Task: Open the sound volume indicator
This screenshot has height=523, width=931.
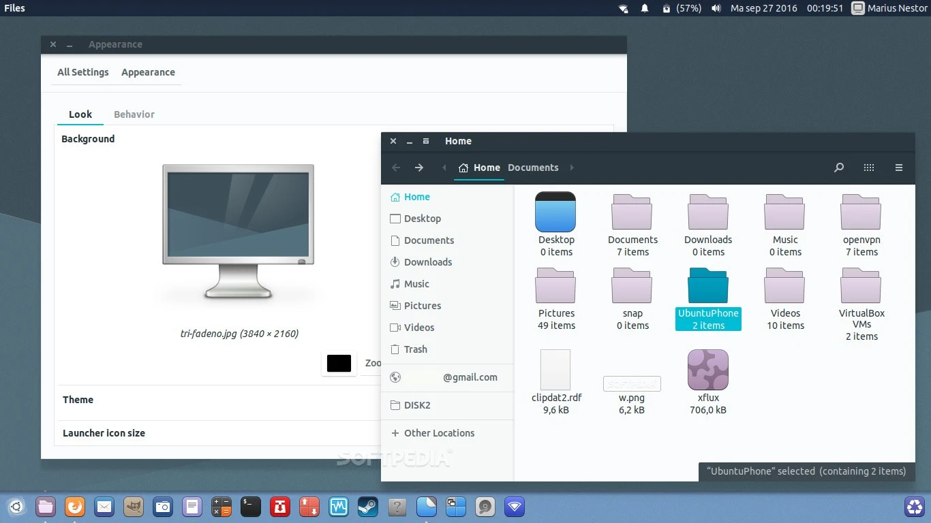Action: (716, 8)
